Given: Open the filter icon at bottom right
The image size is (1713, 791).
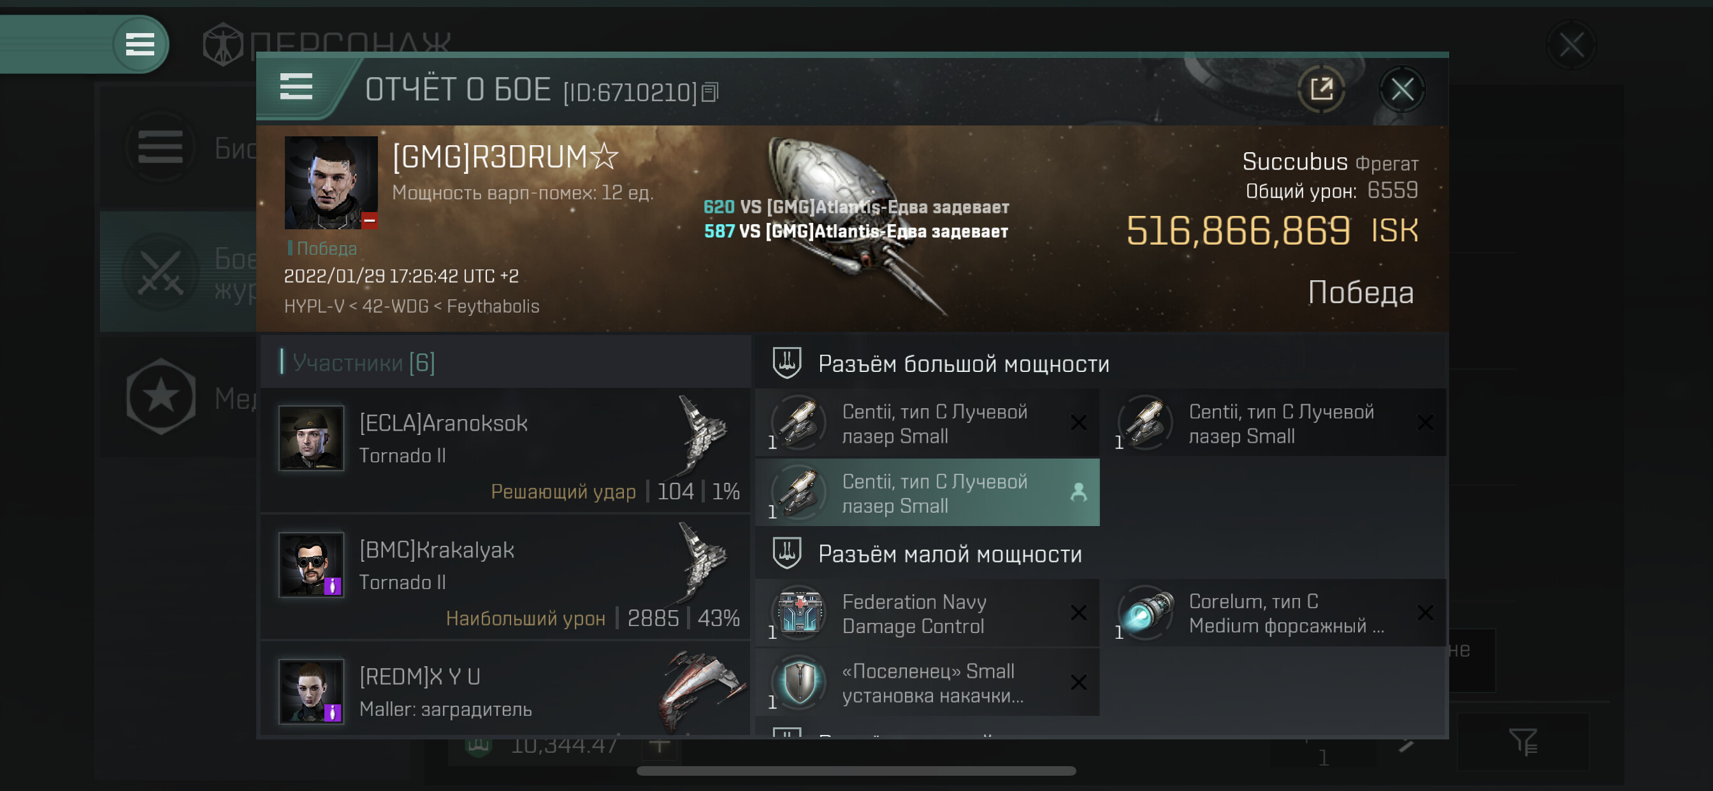Looking at the screenshot, I should 1522,742.
